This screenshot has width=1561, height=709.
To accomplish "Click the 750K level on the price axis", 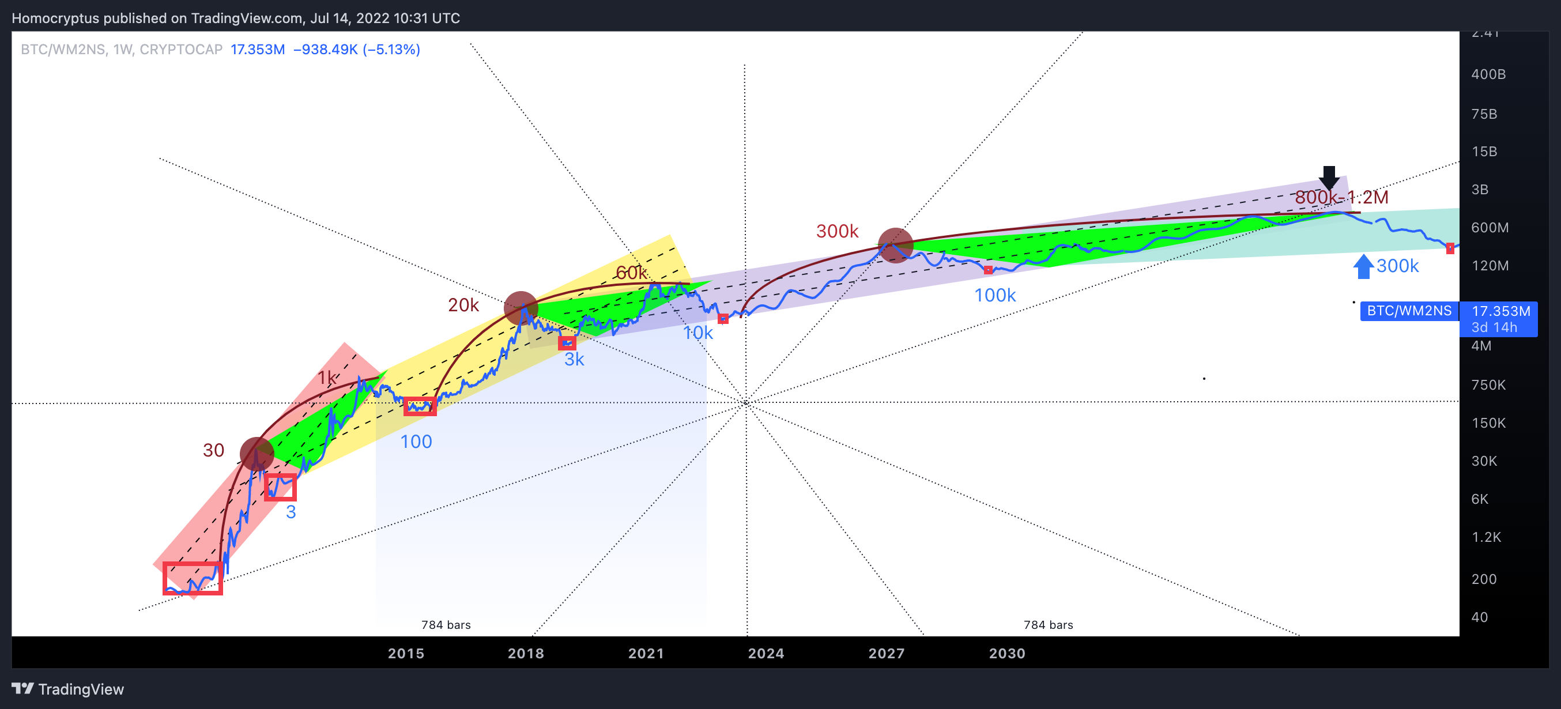I will pyautogui.click(x=1488, y=386).
